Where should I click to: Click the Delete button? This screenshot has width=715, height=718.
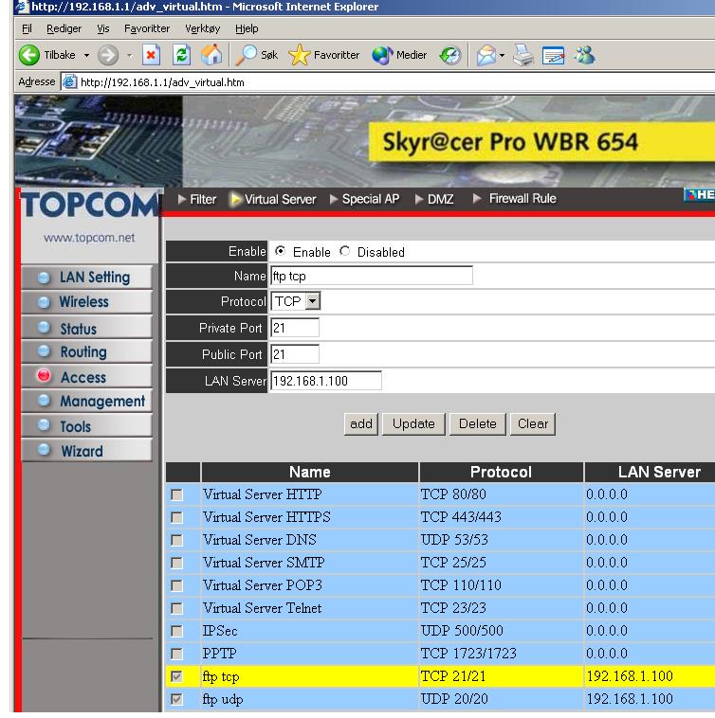478,424
